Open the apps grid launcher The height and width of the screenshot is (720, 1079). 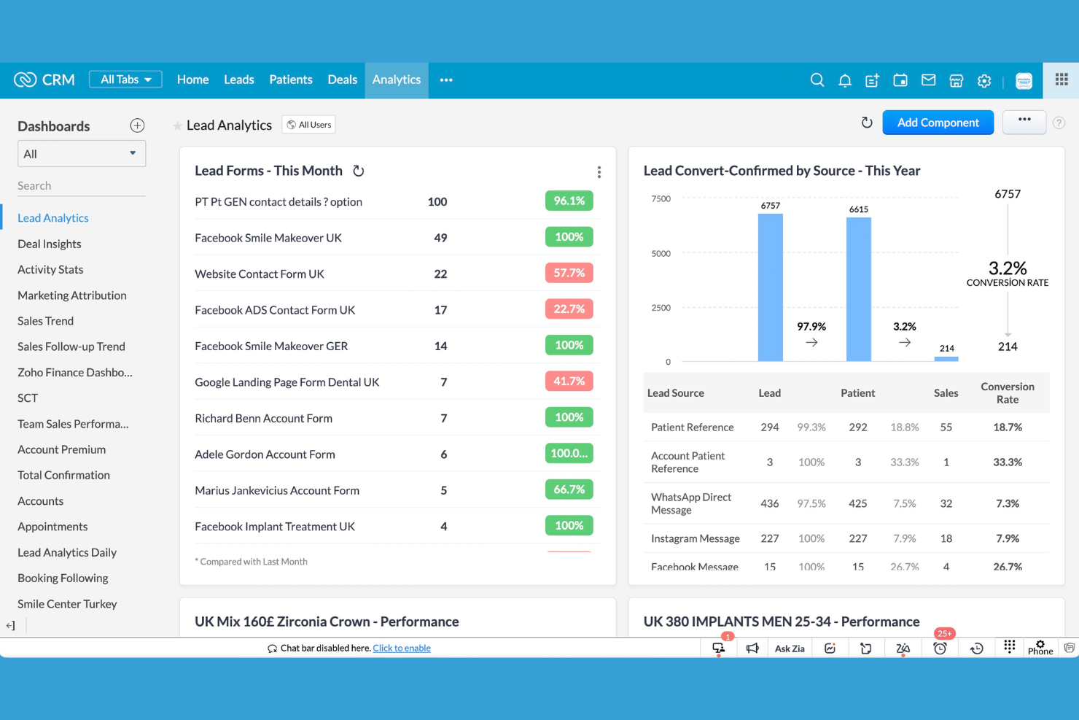(1062, 80)
